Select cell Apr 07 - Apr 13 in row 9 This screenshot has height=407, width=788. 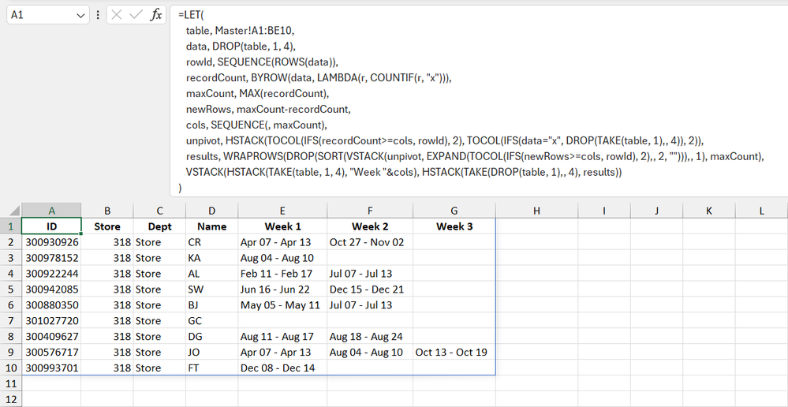pos(282,353)
